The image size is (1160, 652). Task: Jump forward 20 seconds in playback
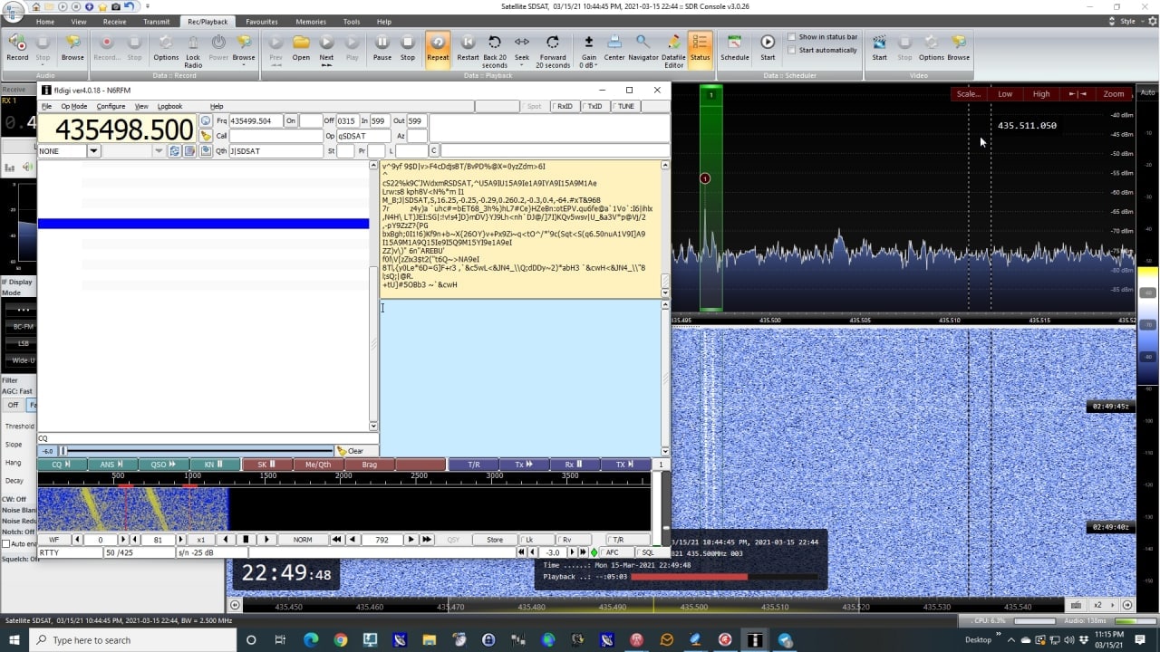pos(552,46)
